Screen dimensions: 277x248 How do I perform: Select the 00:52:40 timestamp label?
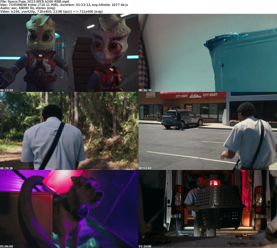click(145, 168)
